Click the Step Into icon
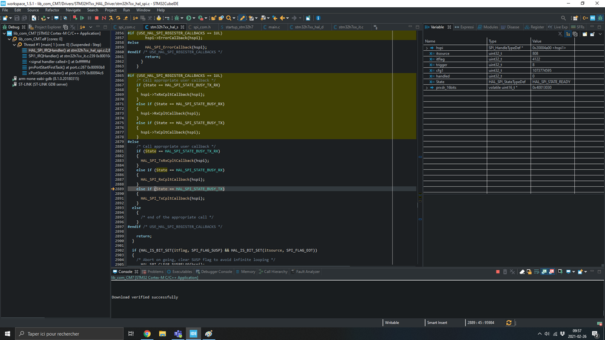Screen dimensions: 605x340 111,18
